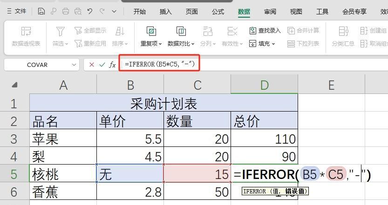Click the Save icon in quick toolbar
Image resolution: width=388 pixels, height=205 pixels.
[x=41, y=11]
